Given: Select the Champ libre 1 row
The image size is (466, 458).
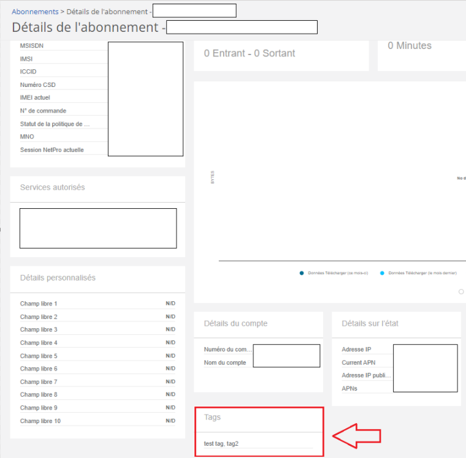Looking at the screenshot, I should pyautogui.click(x=39, y=304).
